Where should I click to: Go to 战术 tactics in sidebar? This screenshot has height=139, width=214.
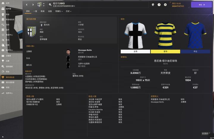[3, 29]
